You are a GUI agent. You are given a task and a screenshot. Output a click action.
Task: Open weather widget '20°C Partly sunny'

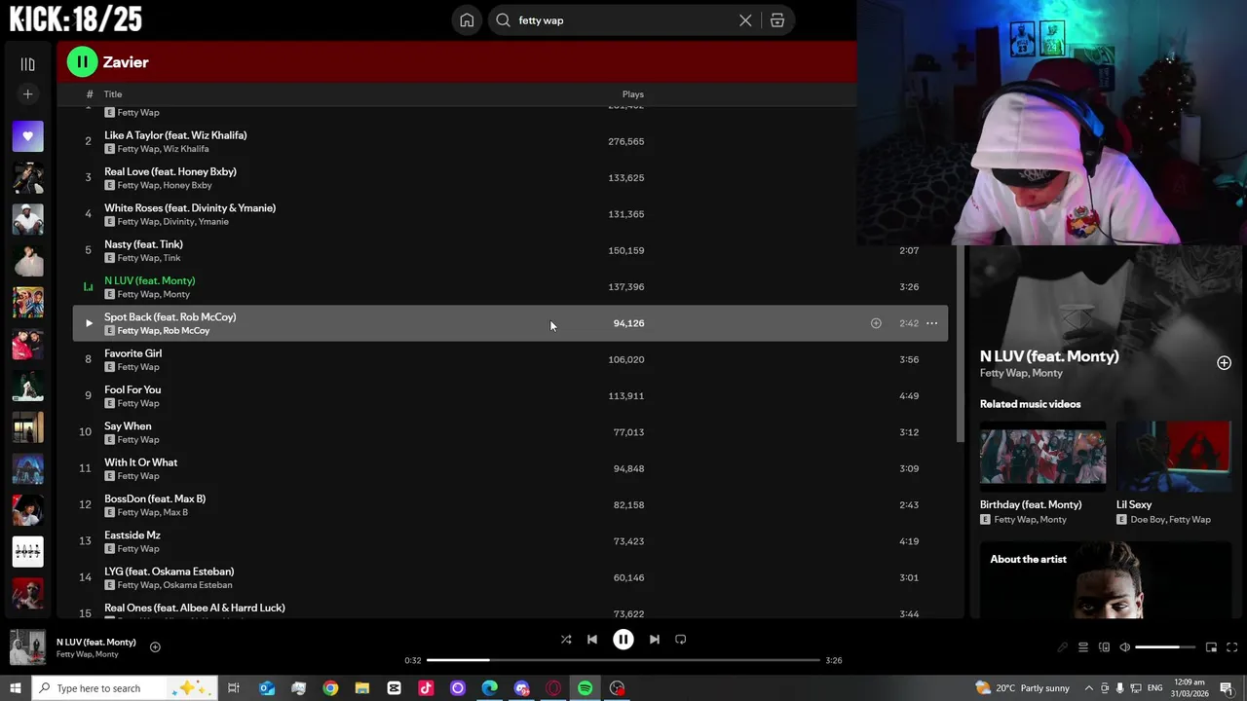(x=1023, y=688)
